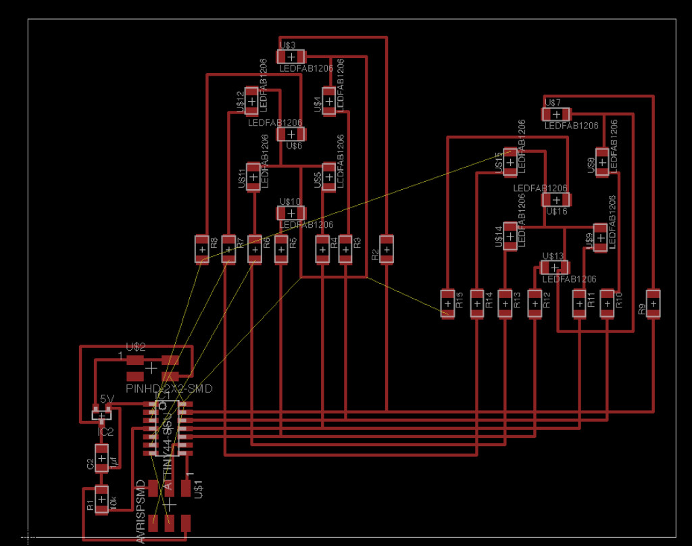Image resolution: width=692 pixels, height=546 pixels.
Task: Select the U$3 LED footprint
Action: (291, 57)
